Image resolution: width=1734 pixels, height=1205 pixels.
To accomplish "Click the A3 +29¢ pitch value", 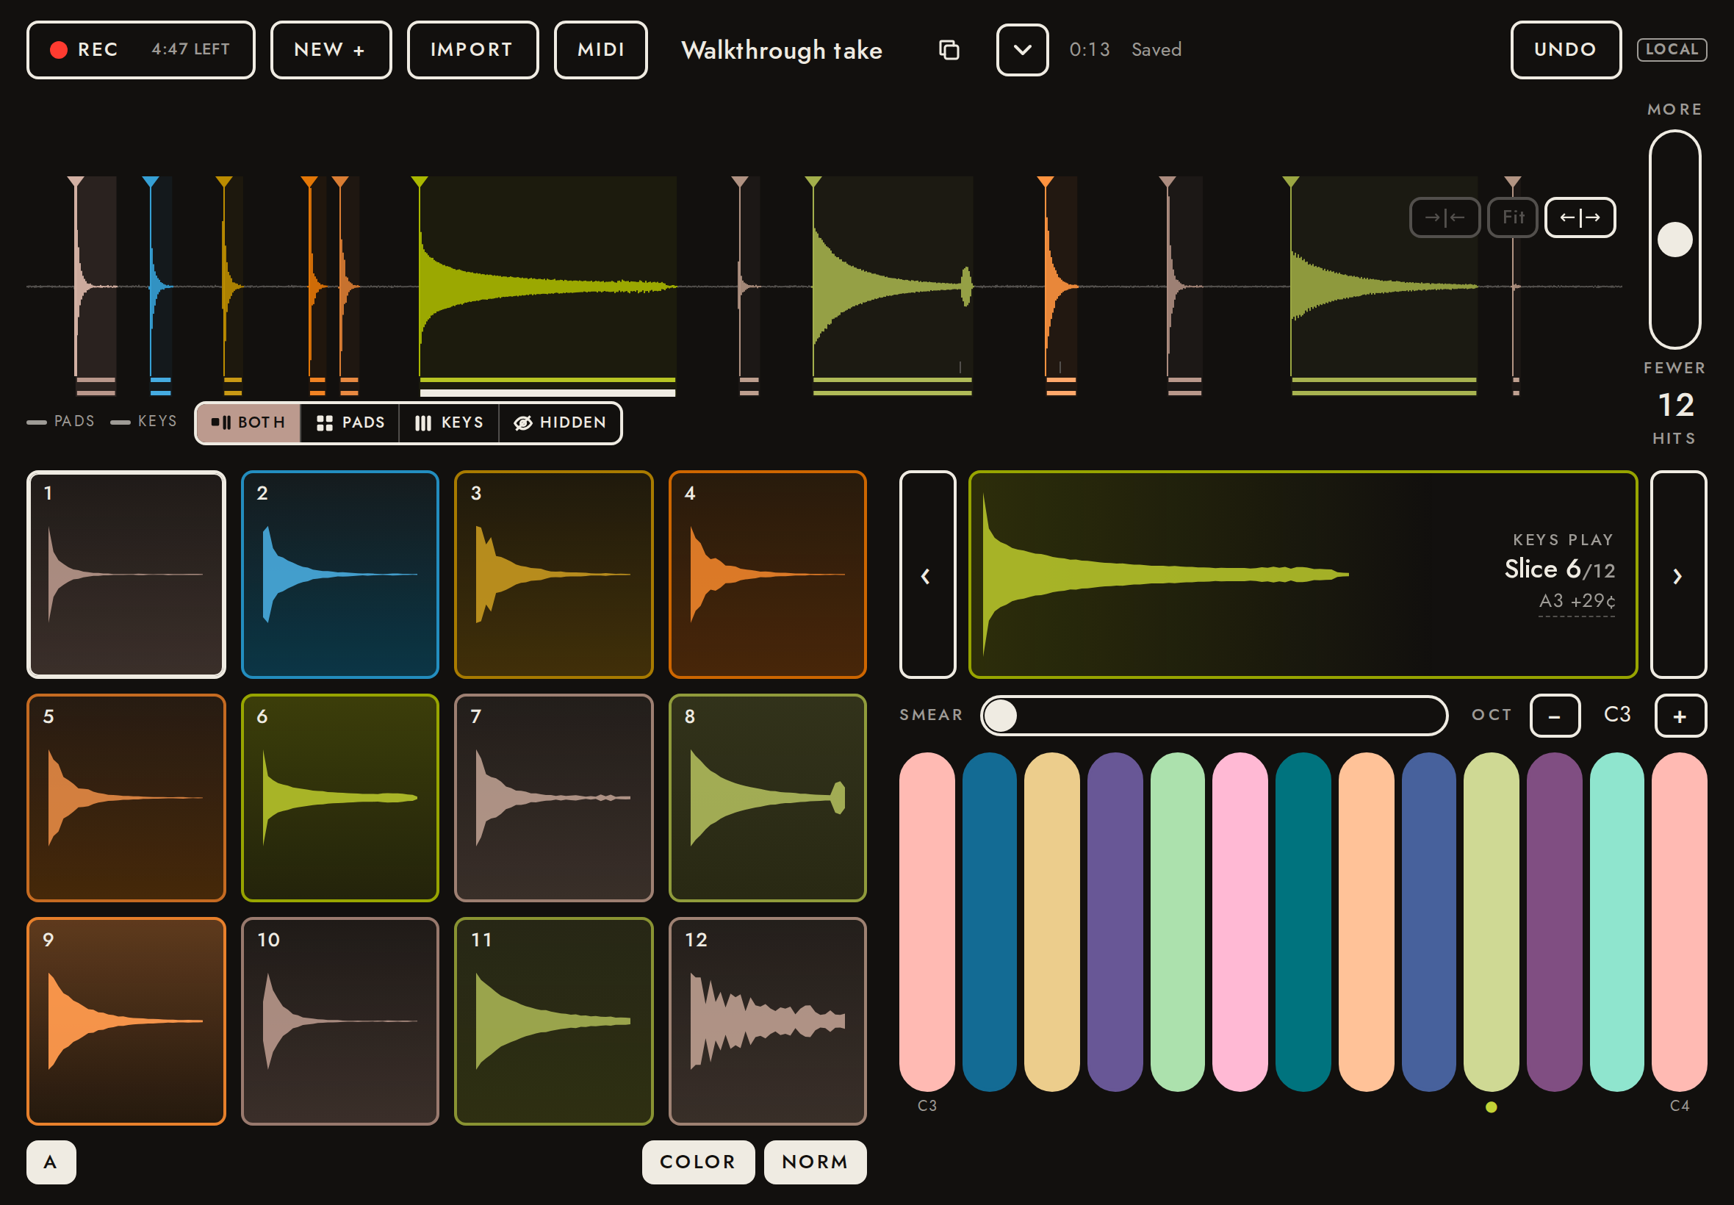I will (1577, 601).
